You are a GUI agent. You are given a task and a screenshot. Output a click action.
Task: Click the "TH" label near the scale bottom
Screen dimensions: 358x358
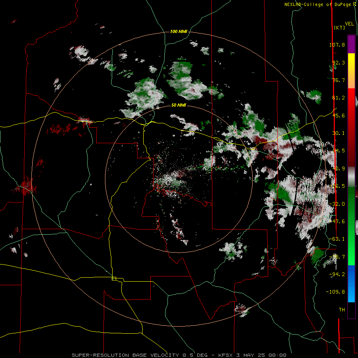click(342, 310)
